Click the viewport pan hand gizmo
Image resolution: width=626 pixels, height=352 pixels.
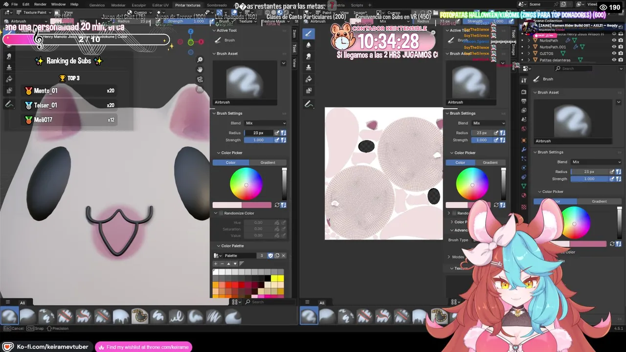coord(200,69)
